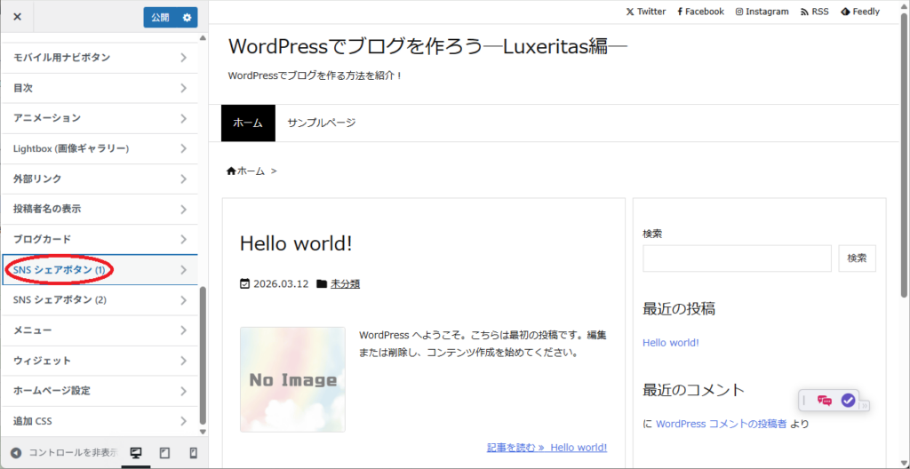The image size is (910, 469).
Task: Click the breadcrumb home icon
Action: (231, 171)
